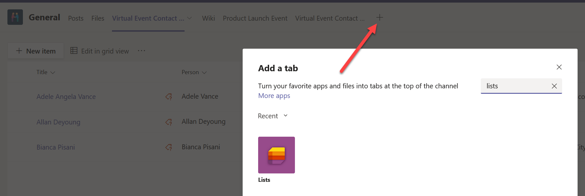
Task: Click comment icon in Adele Angela Vance row
Action: [169, 96]
